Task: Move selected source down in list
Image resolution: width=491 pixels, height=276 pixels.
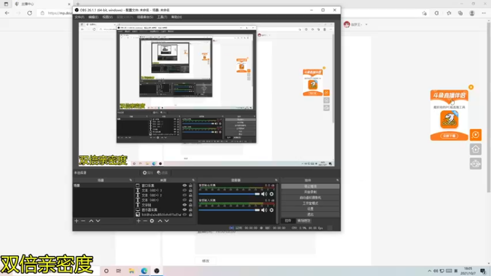Action: [166, 221]
